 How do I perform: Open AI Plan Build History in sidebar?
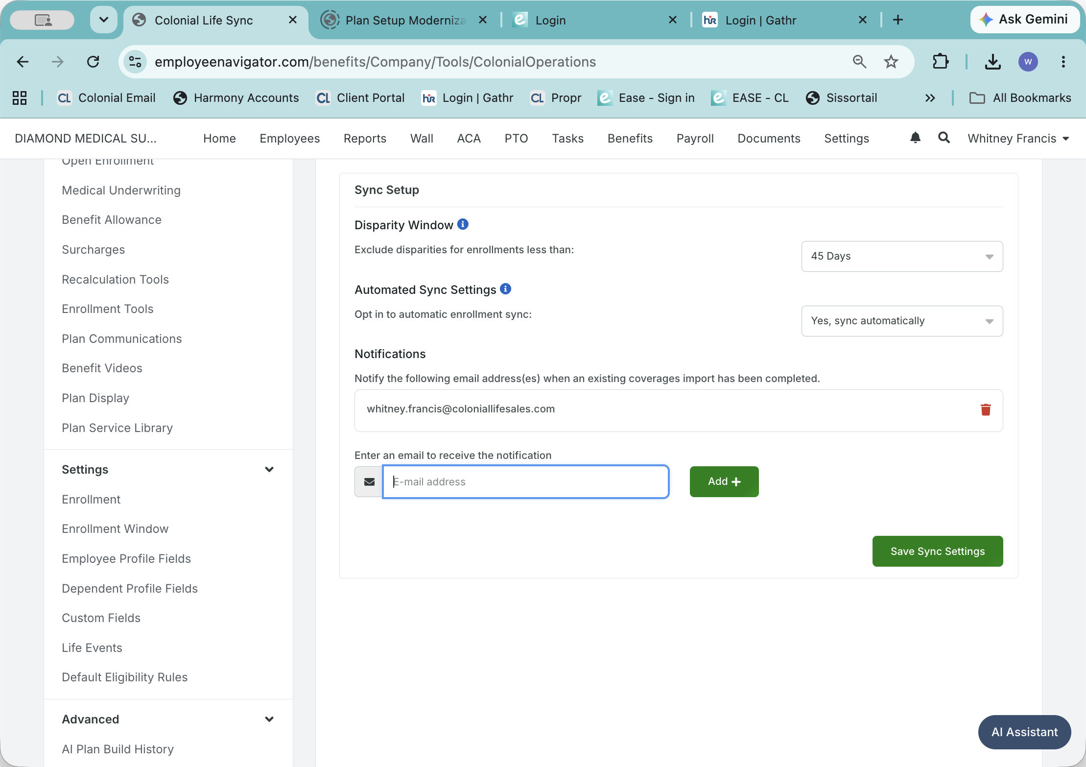tap(118, 749)
